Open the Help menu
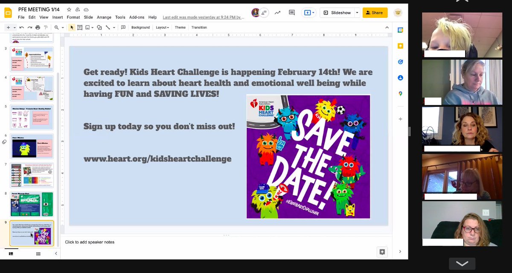Image resolution: width=512 pixels, height=273 pixels. tap(152, 17)
